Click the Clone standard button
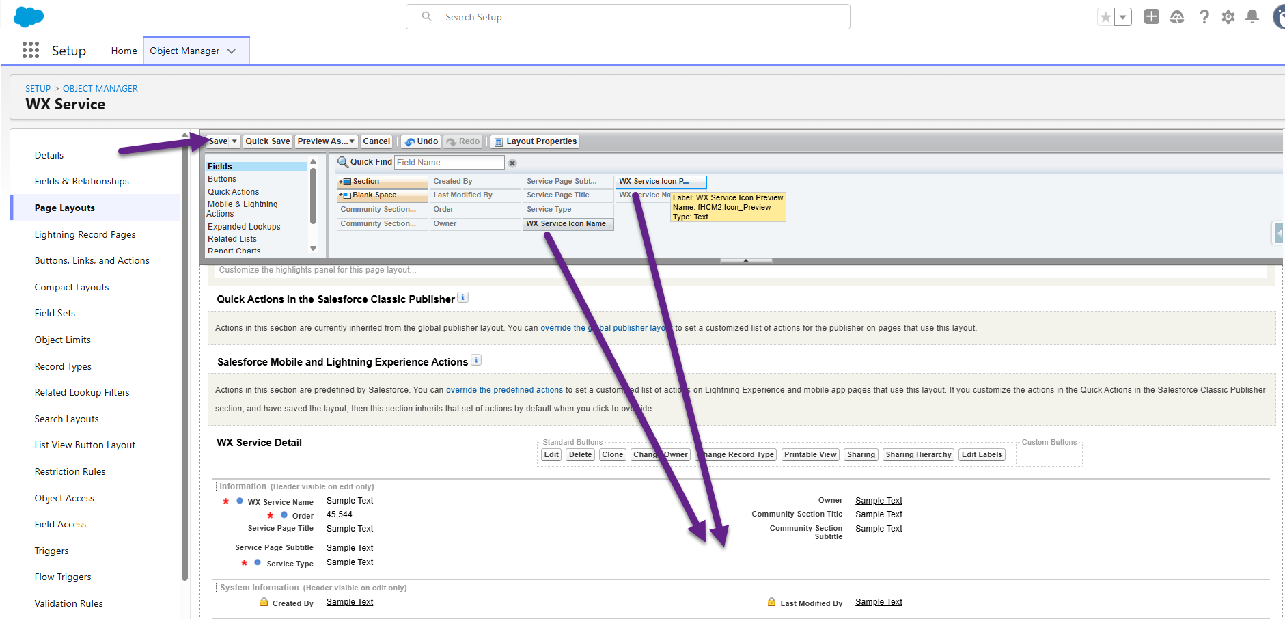1285x619 pixels. 612,454
